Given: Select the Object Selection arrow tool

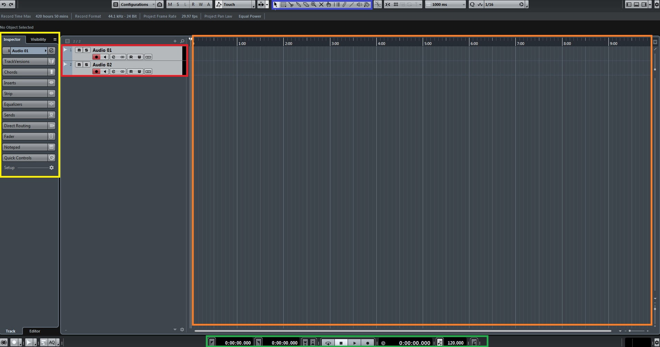Looking at the screenshot, I should (x=276, y=4).
